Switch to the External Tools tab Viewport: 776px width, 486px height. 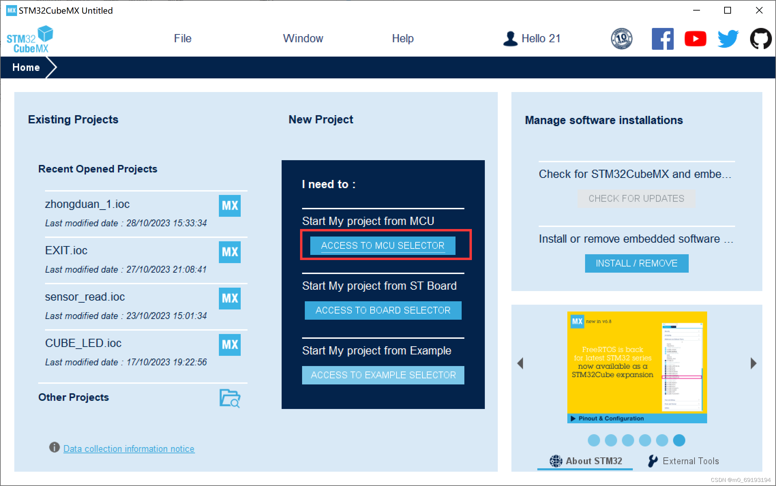coord(683,461)
